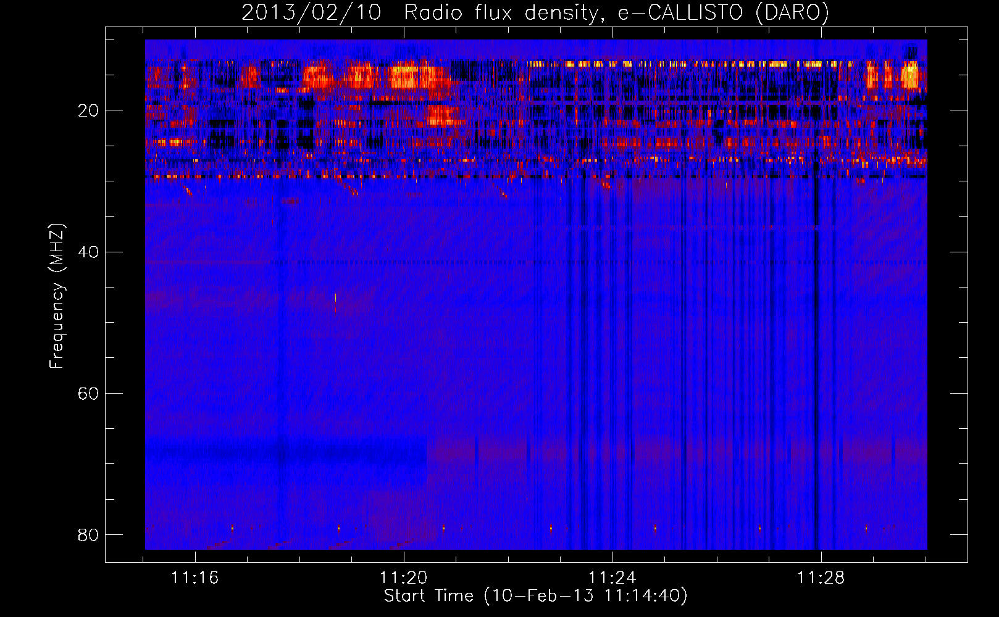999x617 pixels.
Task: Click the 'Start Time (10-Feb-13 11:14:40)' label
Action: pyautogui.click(x=535, y=596)
